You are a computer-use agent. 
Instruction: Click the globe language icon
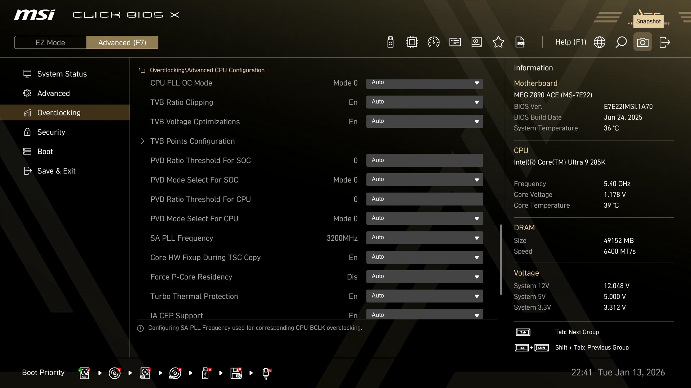click(599, 42)
